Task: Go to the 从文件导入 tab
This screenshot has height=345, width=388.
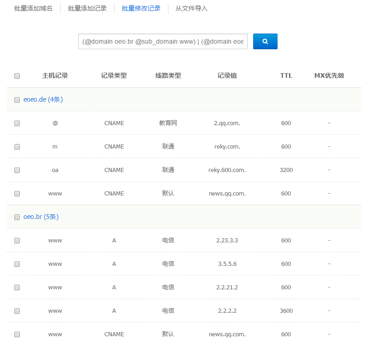Action: [x=191, y=8]
